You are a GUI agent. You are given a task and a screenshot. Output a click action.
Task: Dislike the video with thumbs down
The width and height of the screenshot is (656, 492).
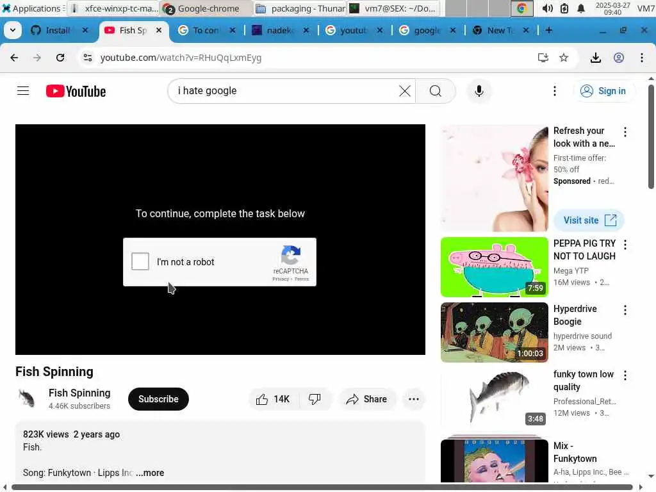pos(315,399)
